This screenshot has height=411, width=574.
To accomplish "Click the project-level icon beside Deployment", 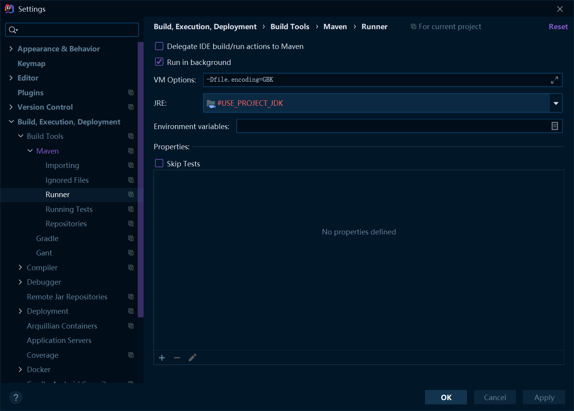I will pos(131,311).
